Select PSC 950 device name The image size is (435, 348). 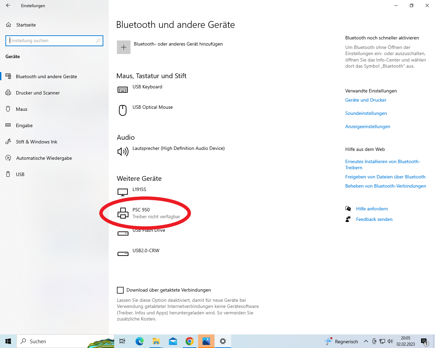coord(141,210)
